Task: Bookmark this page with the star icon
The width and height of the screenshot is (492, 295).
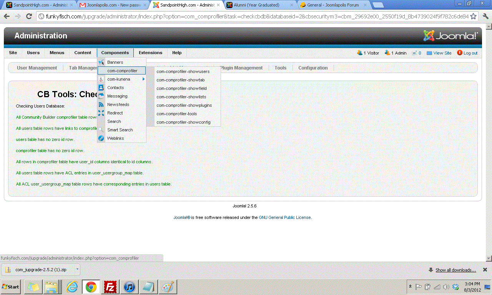Action: tap(474, 17)
